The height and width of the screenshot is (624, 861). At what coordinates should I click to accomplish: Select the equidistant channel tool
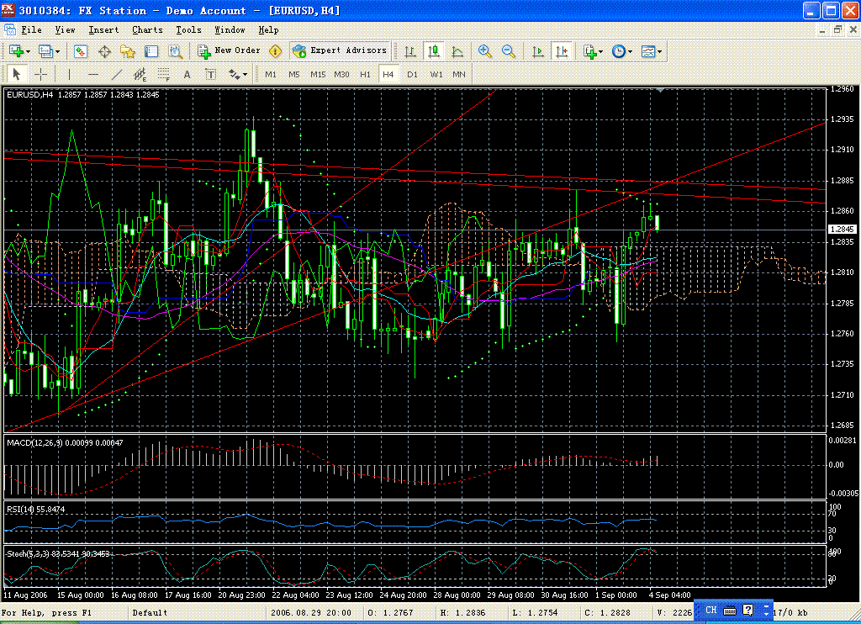pyautogui.click(x=140, y=74)
